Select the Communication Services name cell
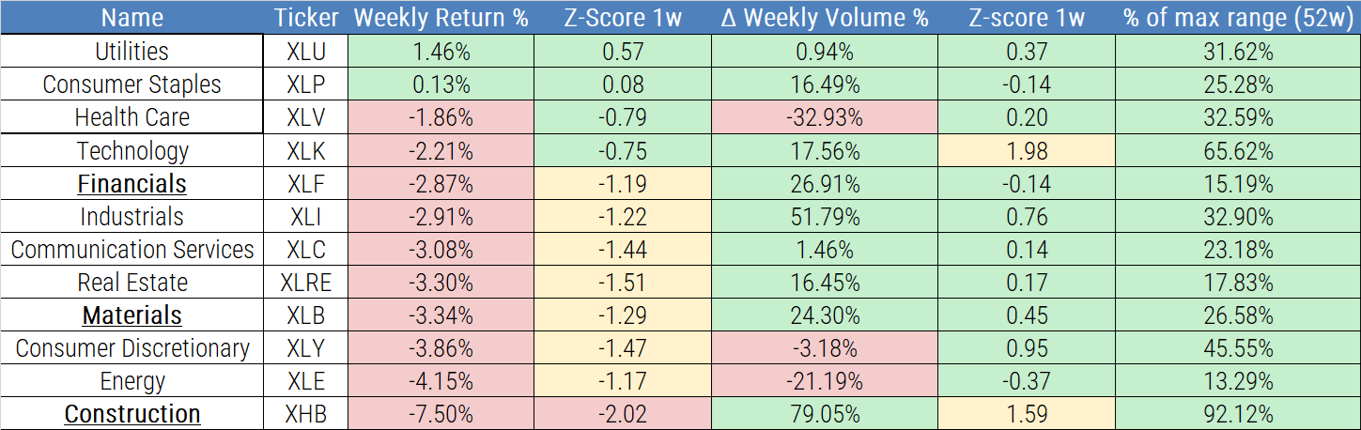This screenshot has width=1361, height=430. [x=131, y=250]
